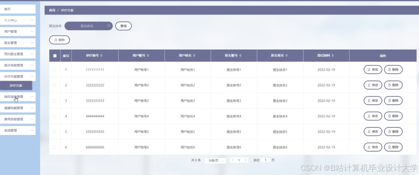Click 修改 for row 3333333333
The image size is (419, 175).
tap(373, 101)
